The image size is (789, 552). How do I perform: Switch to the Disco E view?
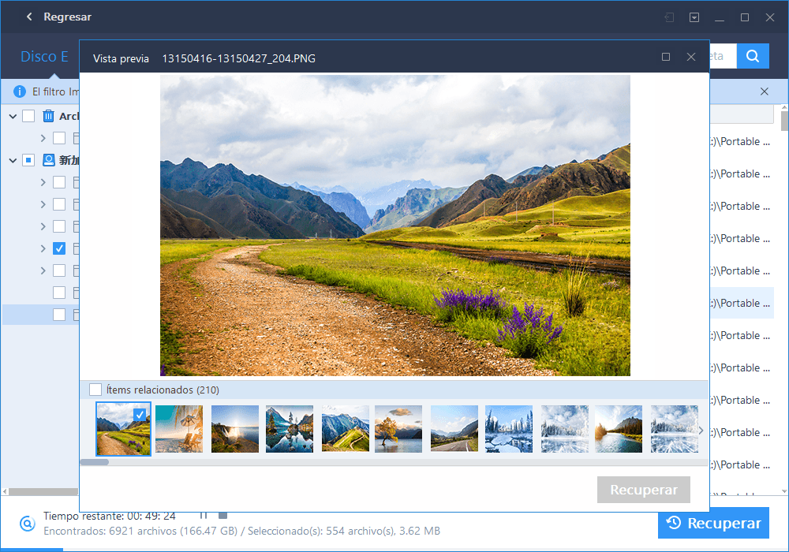pos(44,56)
